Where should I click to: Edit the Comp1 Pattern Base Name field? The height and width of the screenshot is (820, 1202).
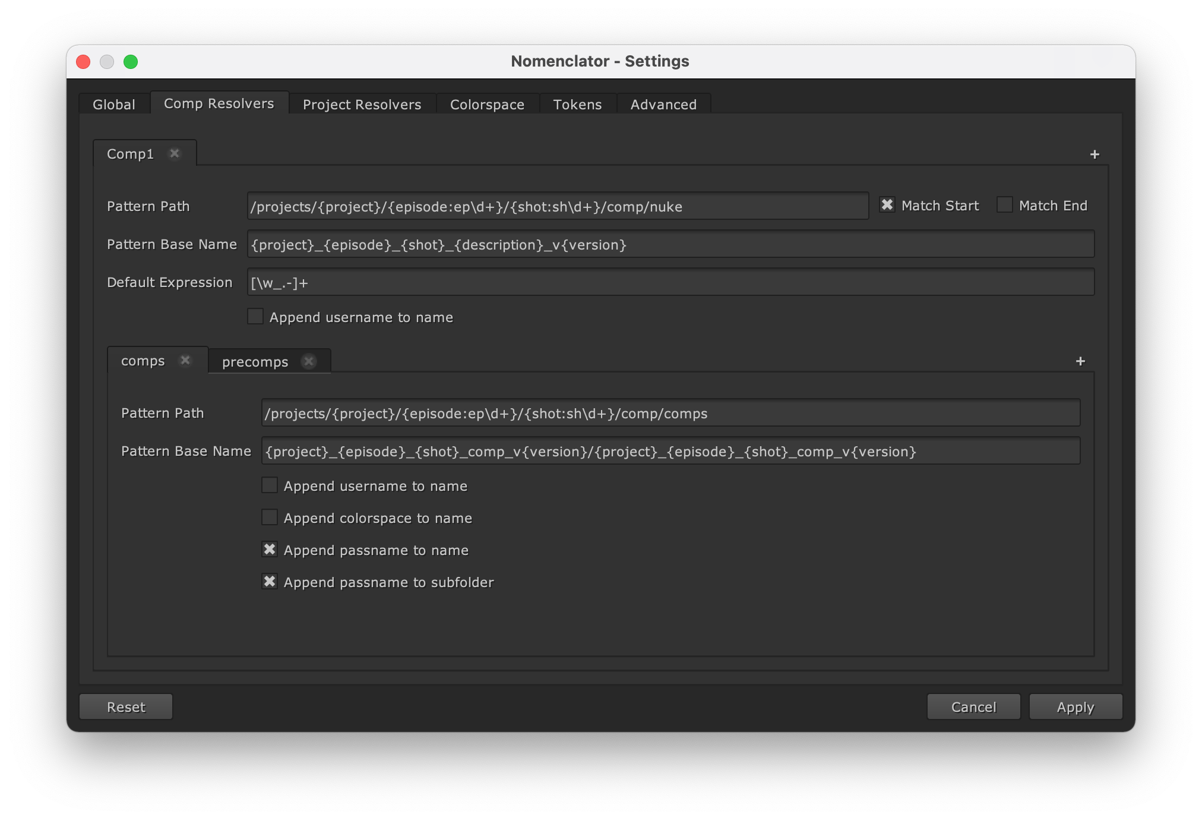pyautogui.click(x=670, y=244)
